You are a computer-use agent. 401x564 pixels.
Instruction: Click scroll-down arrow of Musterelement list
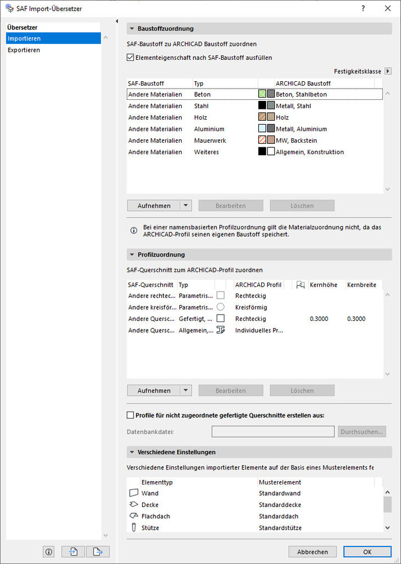tap(387, 528)
